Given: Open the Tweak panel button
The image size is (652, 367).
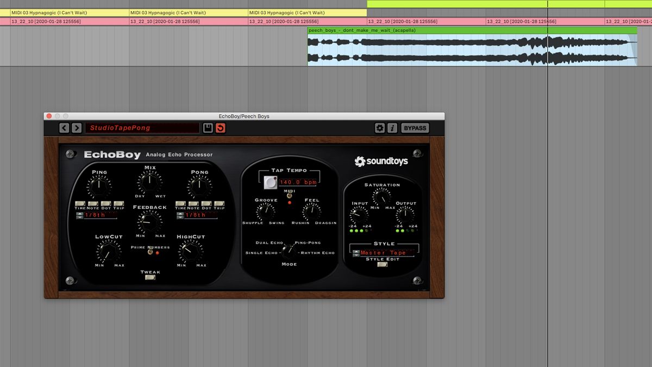Looking at the screenshot, I should point(150,277).
